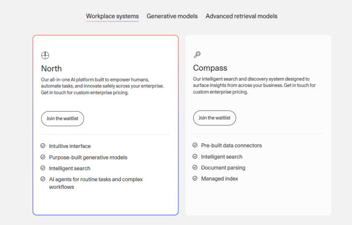352x225 pixels.
Task: Click check icon beside Purpose-built generative models
Action: (x=43, y=157)
